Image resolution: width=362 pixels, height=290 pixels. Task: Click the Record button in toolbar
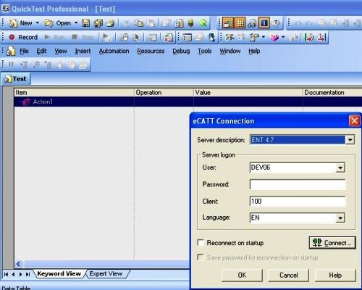23,37
